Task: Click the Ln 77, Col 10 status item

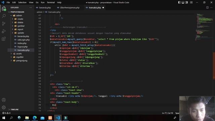Action: pyautogui.click(x=167, y=113)
